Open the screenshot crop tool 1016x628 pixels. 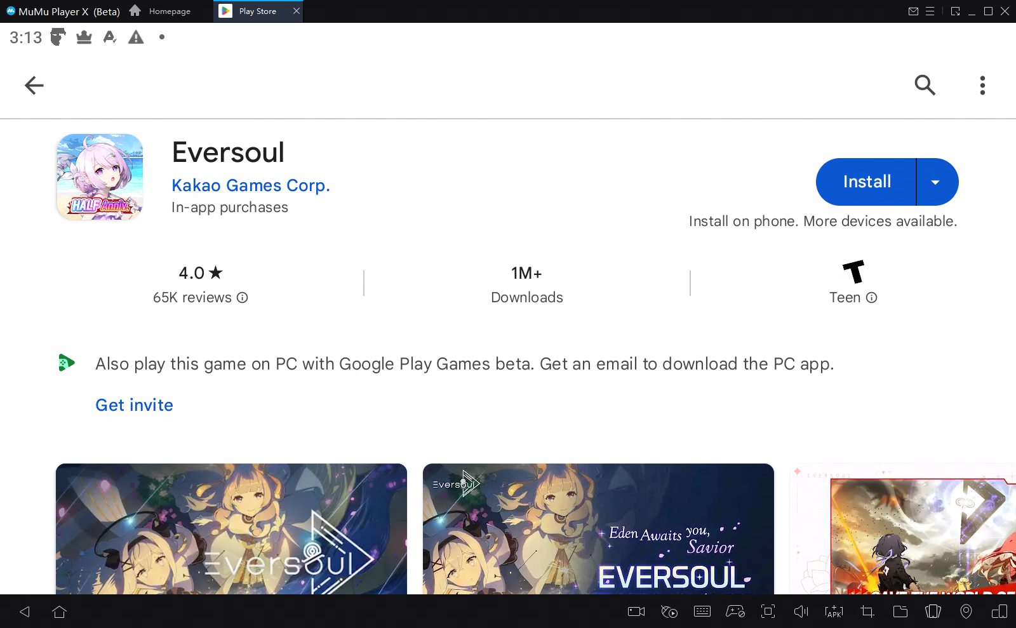point(867,611)
